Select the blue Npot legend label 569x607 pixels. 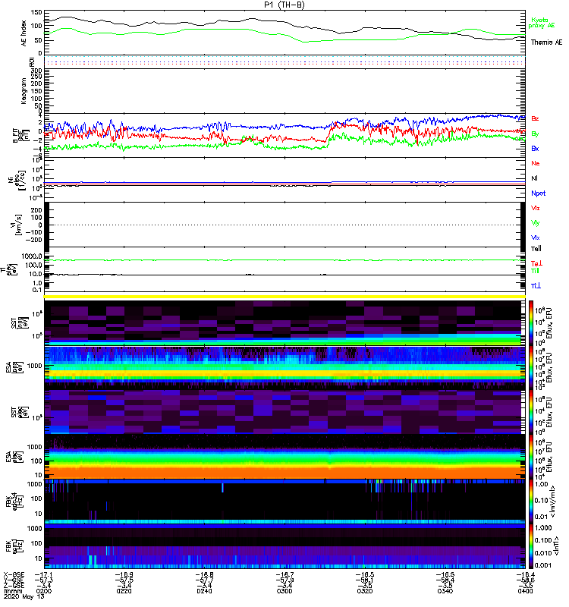pos(539,193)
